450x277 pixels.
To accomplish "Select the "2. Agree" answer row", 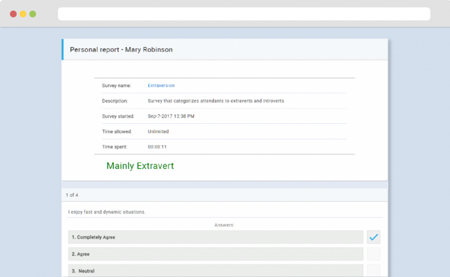I will (x=216, y=254).
